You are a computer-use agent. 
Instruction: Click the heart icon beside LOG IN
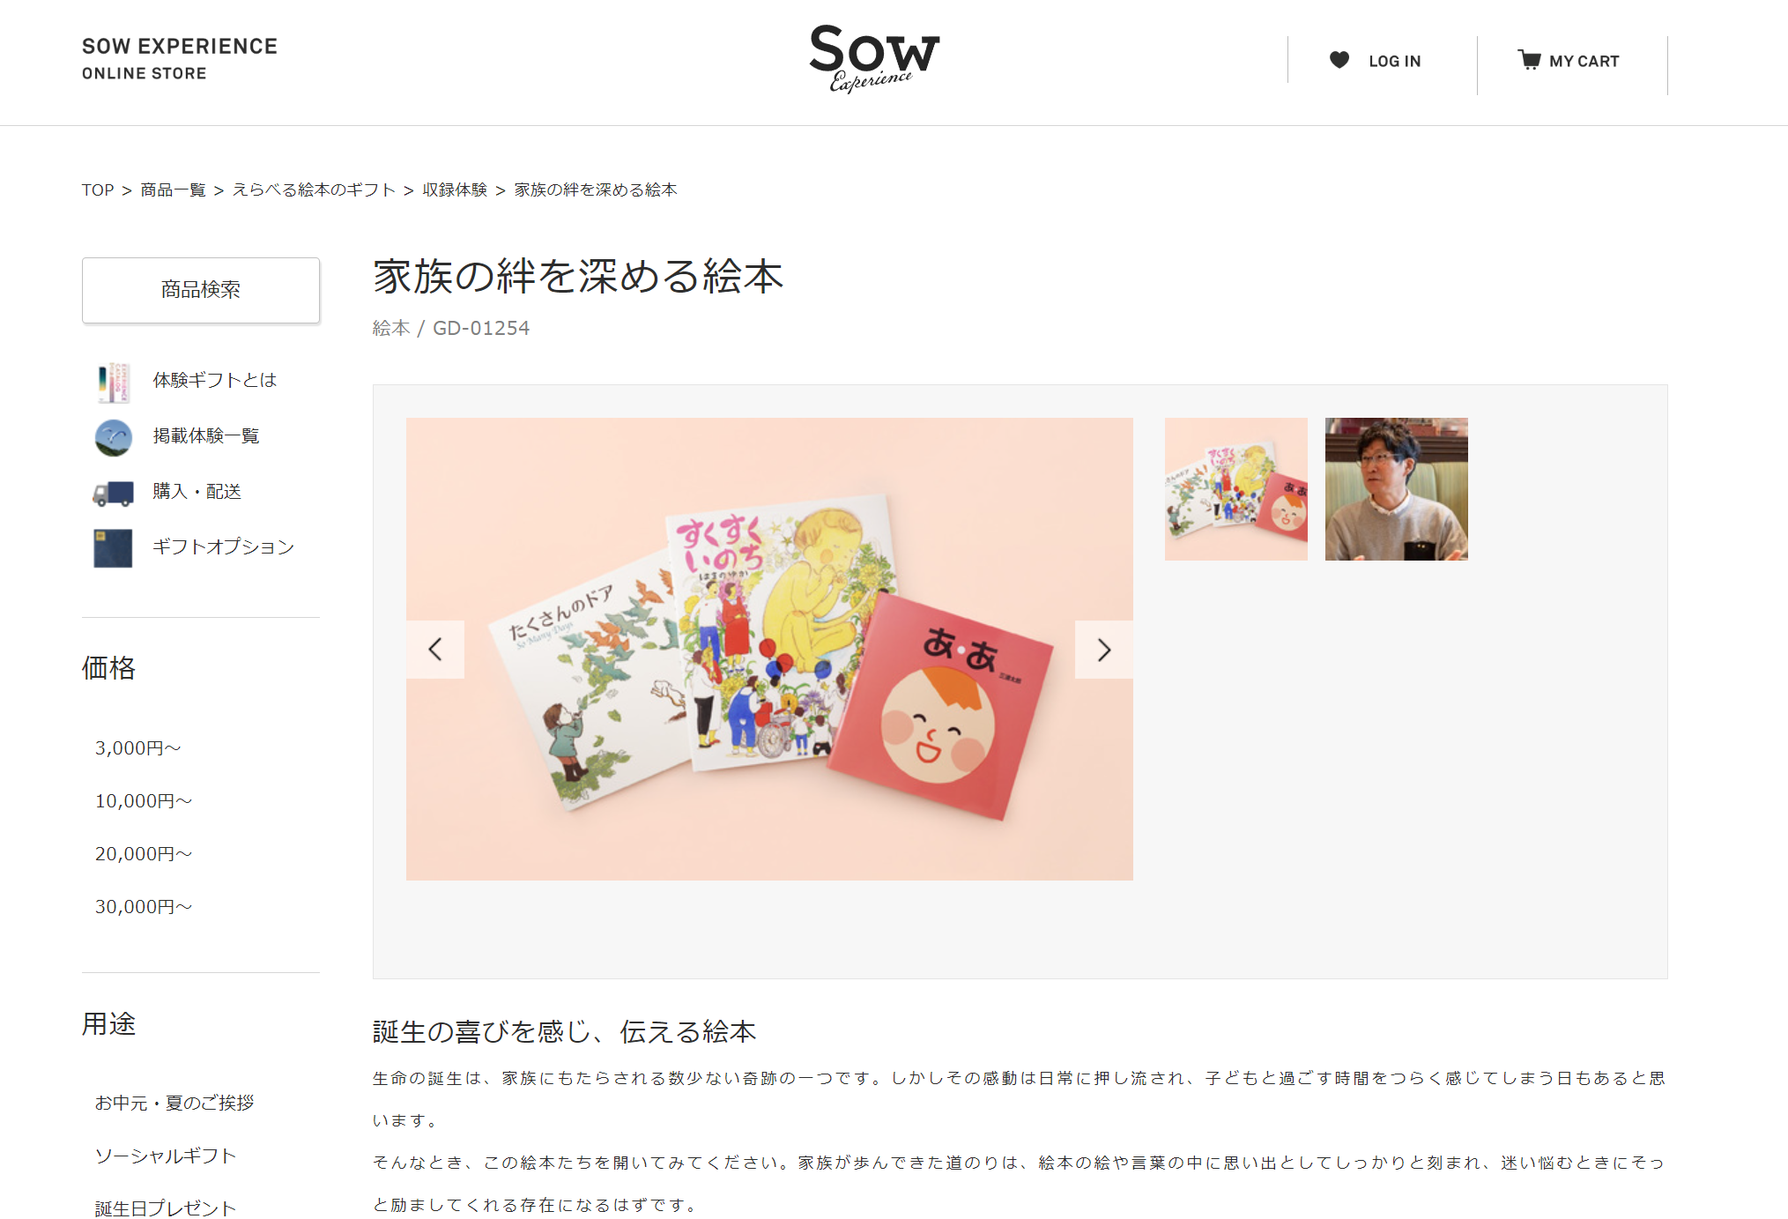(x=1339, y=60)
